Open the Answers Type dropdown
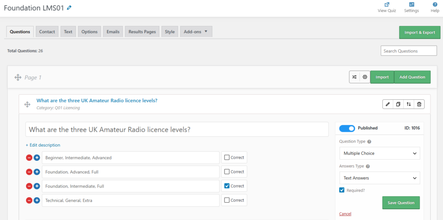Viewport: 443px width, 220px height. (379, 178)
